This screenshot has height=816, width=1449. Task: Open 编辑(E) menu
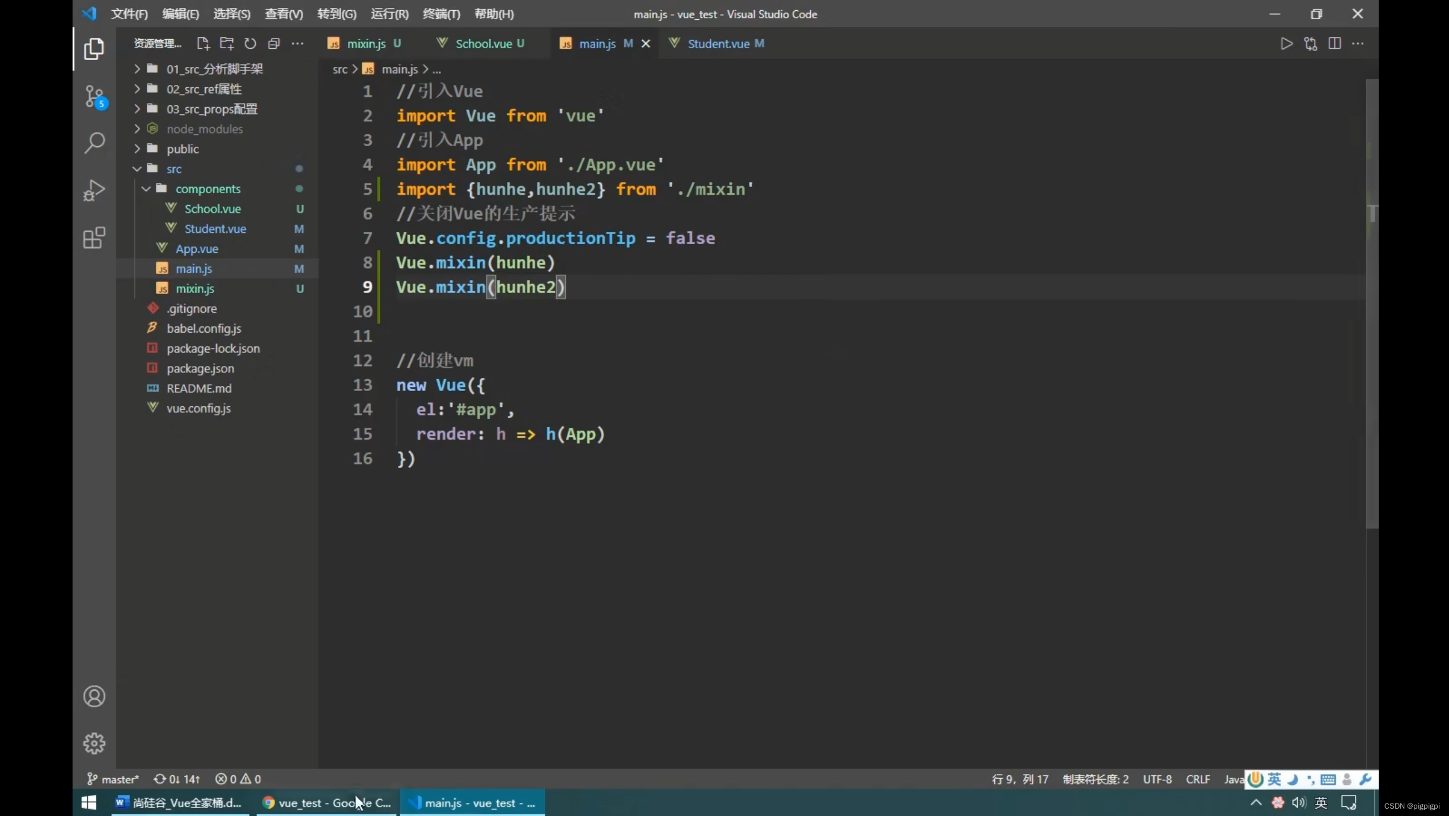point(180,14)
